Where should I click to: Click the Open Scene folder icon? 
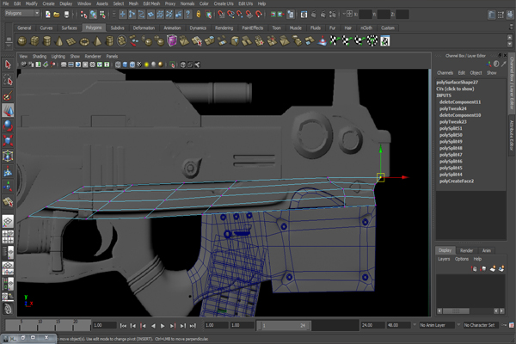tap(57, 14)
